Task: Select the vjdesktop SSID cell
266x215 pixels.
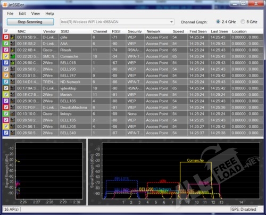Action: 74,88
